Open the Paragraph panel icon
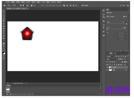The image size is (134, 98). click(x=104, y=27)
